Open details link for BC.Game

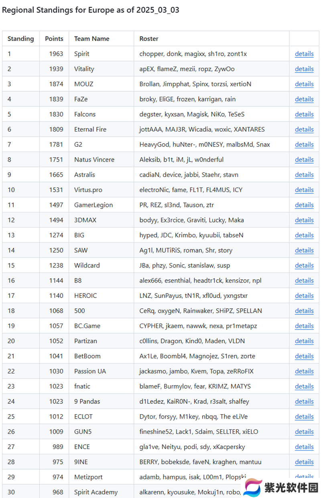point(304,326)
